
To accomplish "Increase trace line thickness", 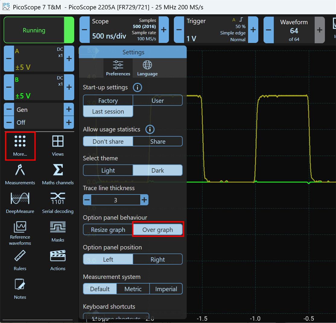I will [144, 200].
